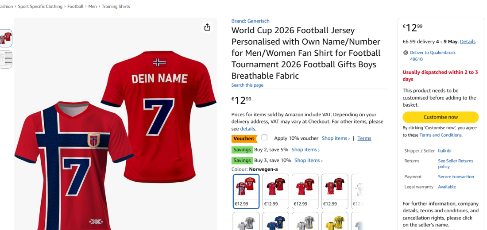Open the Brand: Generisch link

coord(250,21)
